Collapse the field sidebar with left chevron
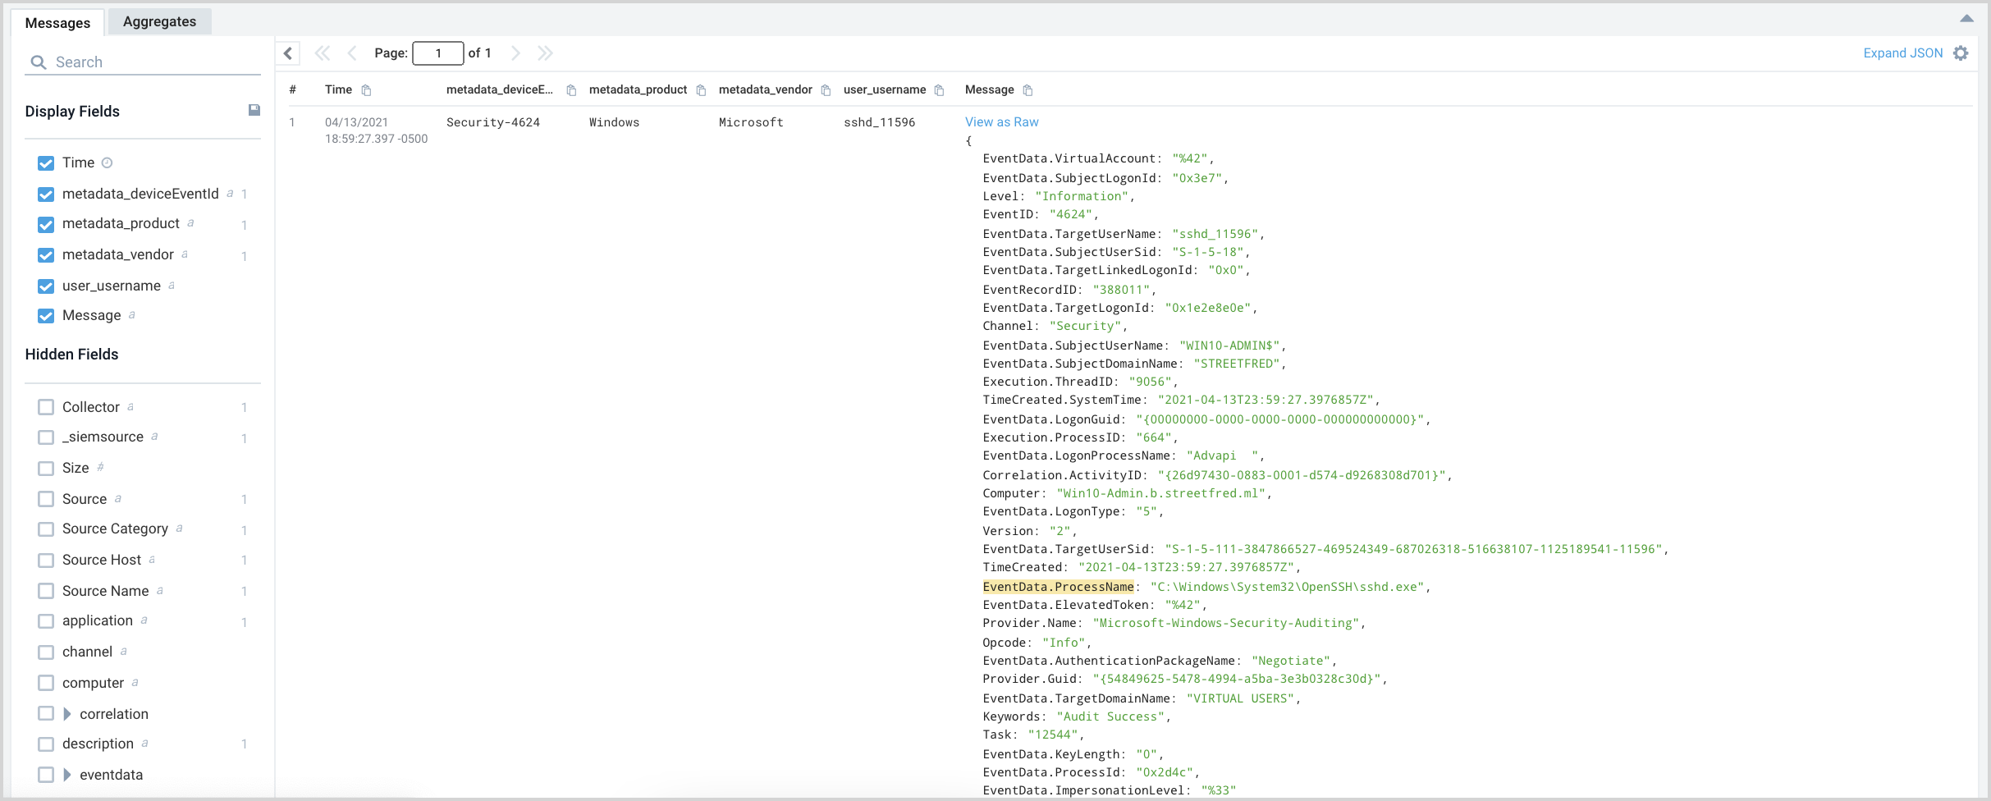 tap(288, 53)
